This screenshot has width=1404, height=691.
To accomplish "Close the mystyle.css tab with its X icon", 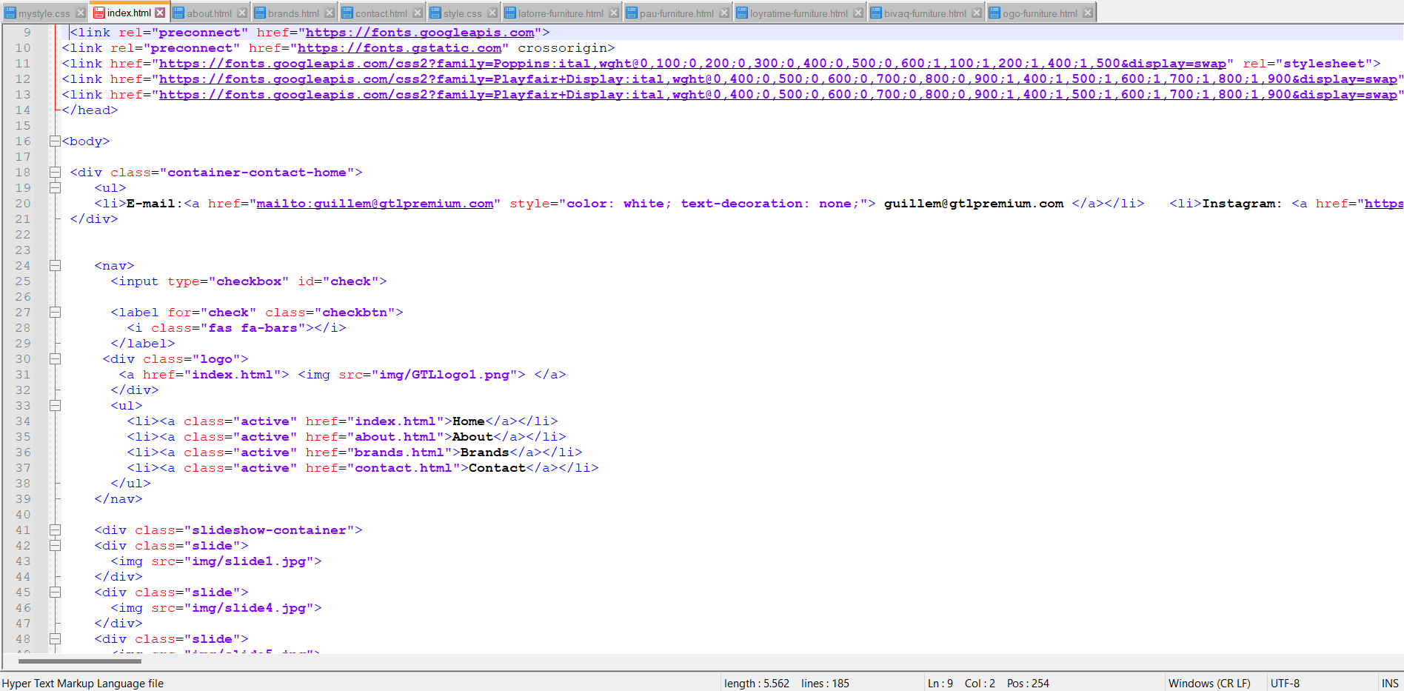I will pos(81,13).
